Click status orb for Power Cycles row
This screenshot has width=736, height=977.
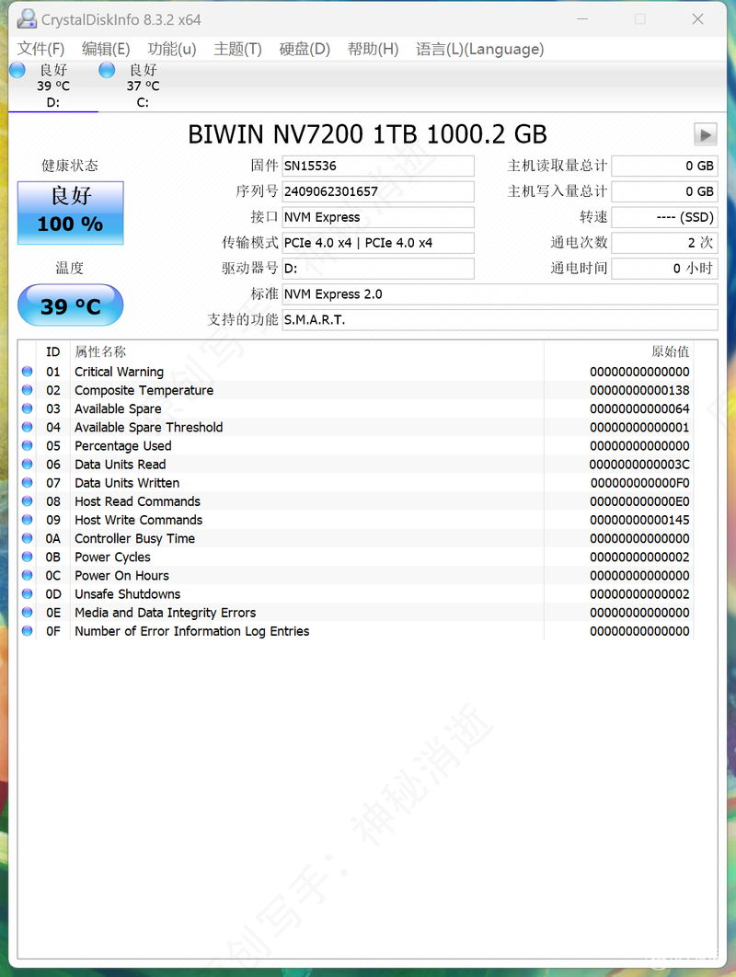[27, 557]
